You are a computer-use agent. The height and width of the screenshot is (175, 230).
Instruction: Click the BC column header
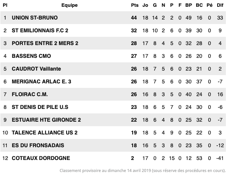(199, 5)
